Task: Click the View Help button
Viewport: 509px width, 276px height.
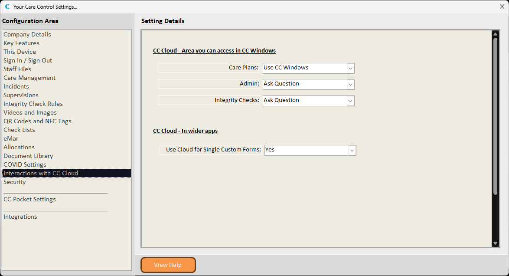Action: pos(168,265)
